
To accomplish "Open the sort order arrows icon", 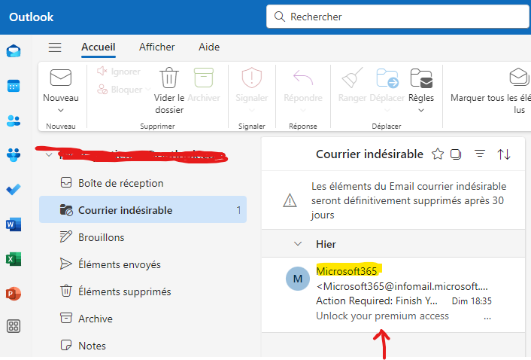I will [x=504, y=154].
